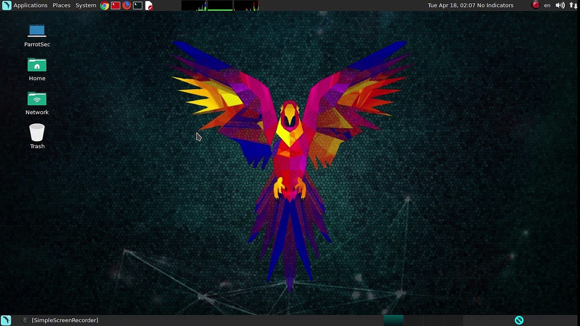Open the document editor launcher in the panel
Screen dimensions: 580x326
[149, 5]
